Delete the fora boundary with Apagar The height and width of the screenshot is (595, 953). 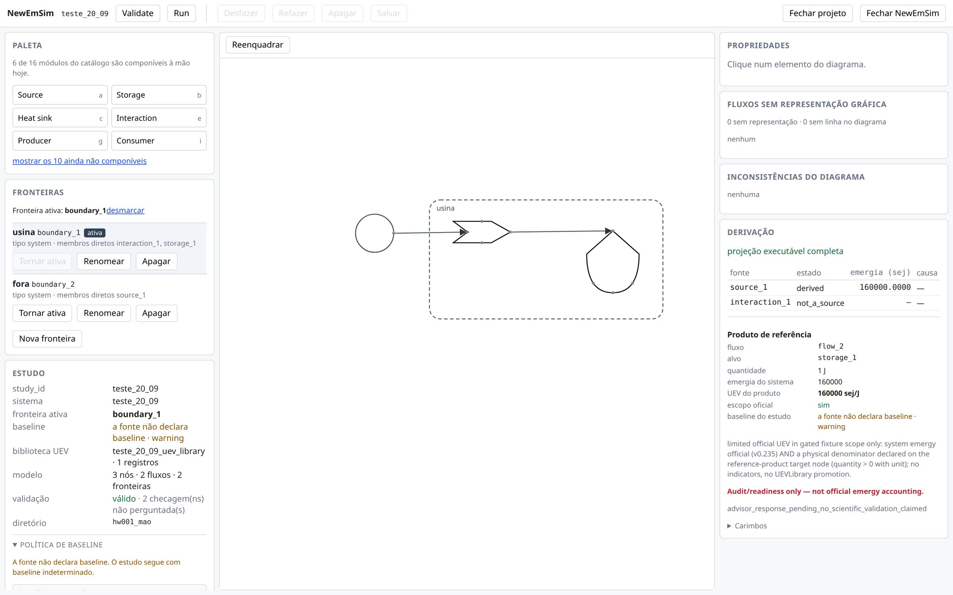[156, 313]
